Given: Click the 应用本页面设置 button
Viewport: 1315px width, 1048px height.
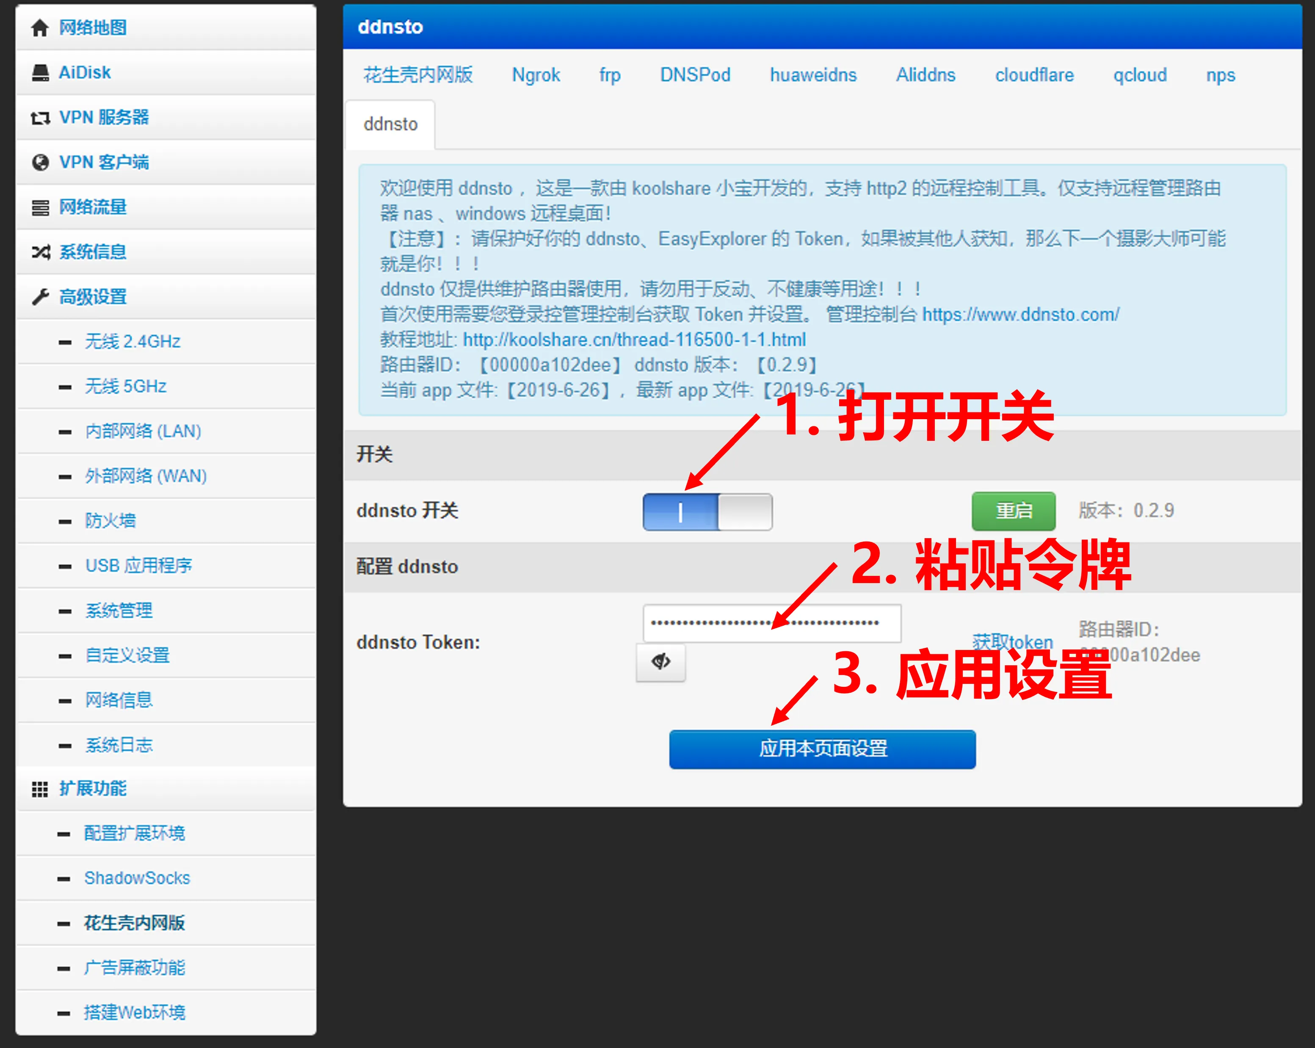Looking at the screenshot, I should [822, 749].
